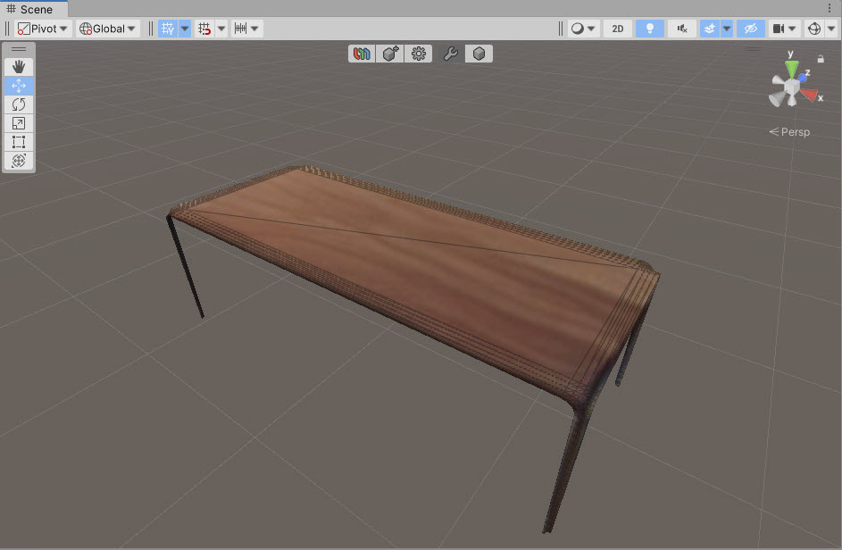842x550 pixels.
Task: Toggle hidden objects scene visibility
Action: pyautogui.click(x=751, y=29)
